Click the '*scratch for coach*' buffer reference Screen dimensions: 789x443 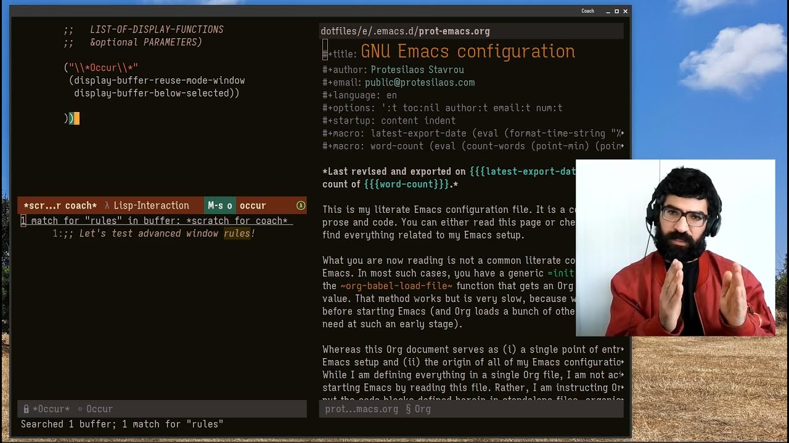pyautogui.click(x=237, y=220)
